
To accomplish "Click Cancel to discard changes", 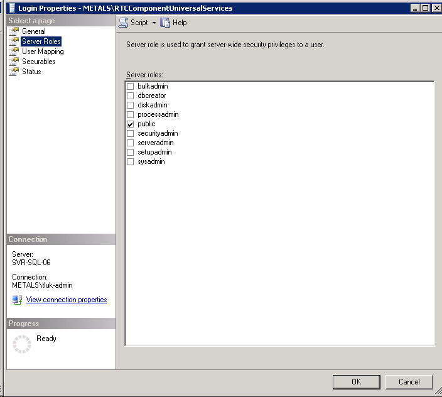I will [x=409, y=382].
